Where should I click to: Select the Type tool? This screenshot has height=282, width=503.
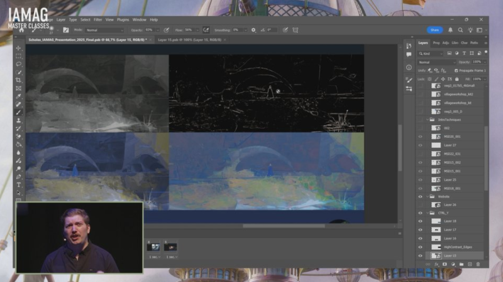click(18, 185)
